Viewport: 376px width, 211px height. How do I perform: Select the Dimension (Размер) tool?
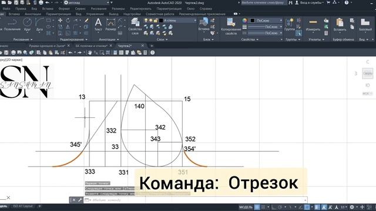110,25
